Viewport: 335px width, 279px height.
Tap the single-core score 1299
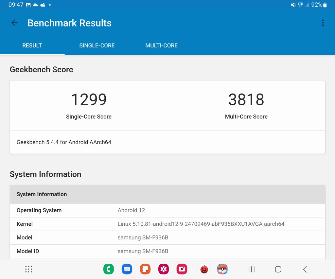[89, 100]
